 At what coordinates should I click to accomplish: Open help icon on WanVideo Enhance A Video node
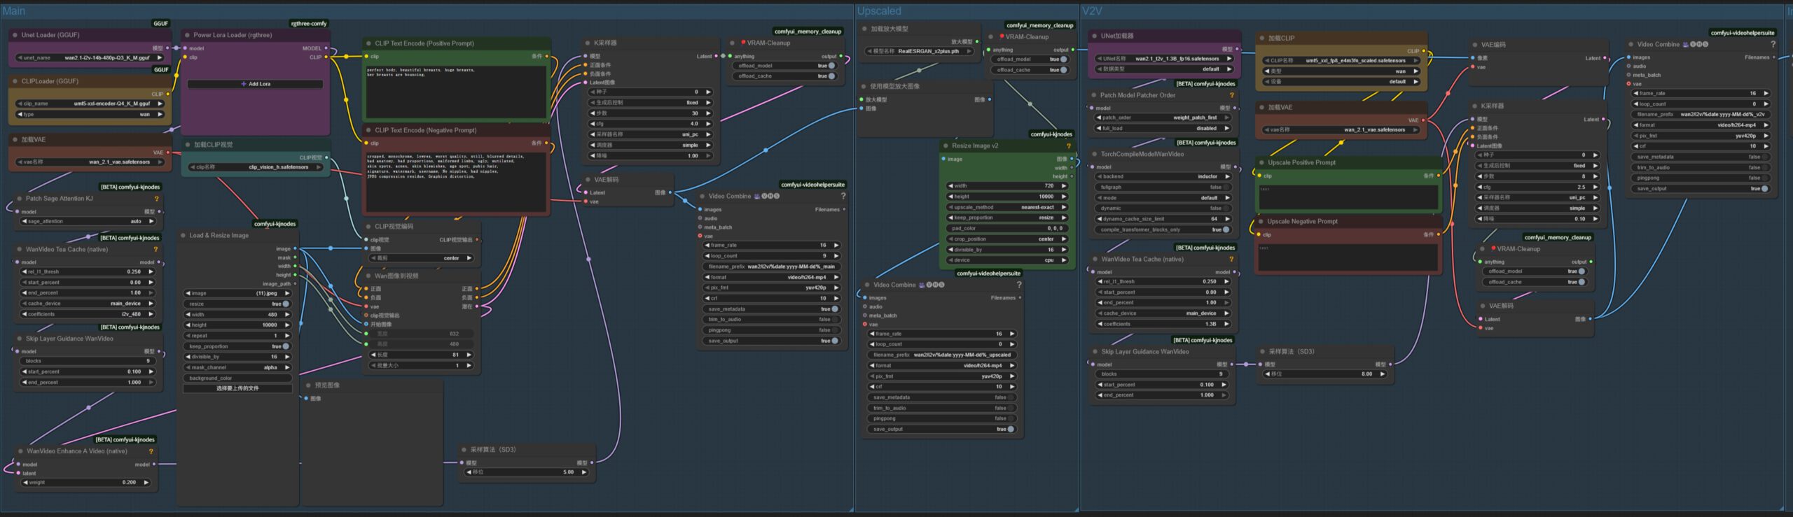(151, 452)
